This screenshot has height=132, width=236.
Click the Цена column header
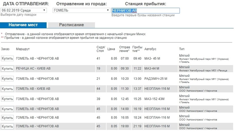[x=111, y=49]
